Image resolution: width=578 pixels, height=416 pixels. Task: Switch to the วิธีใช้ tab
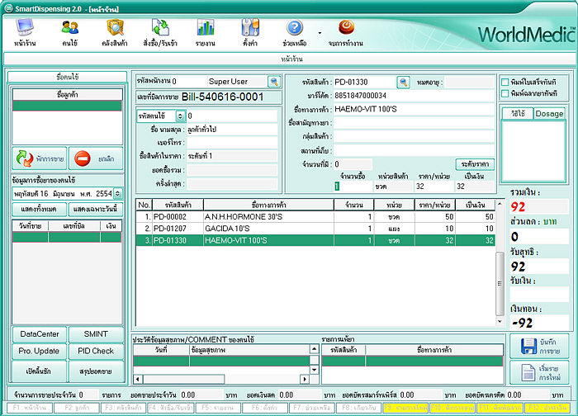[518, 113]
